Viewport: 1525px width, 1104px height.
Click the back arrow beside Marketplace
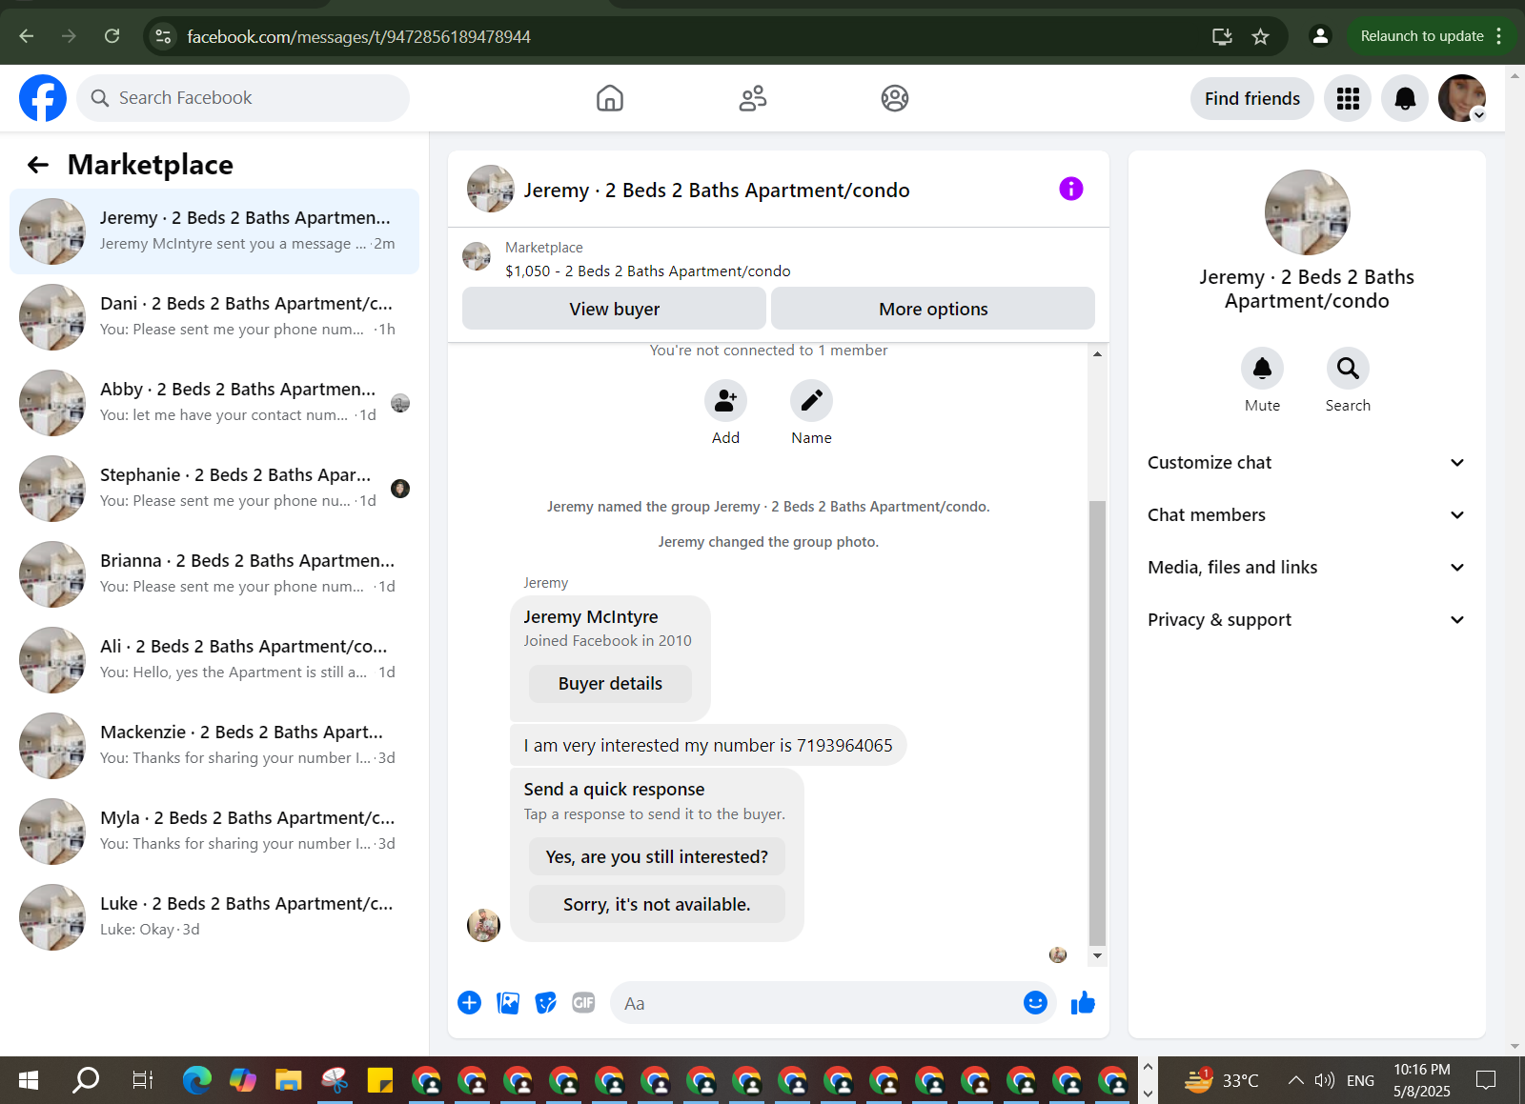click(x=38, y=165)
